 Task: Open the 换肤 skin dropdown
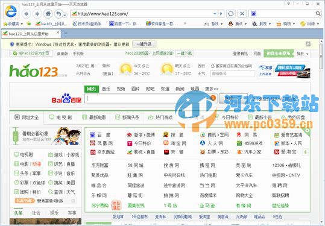(x=303, y=54)
